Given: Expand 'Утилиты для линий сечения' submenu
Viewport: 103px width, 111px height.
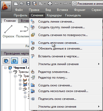Looking at the screenshot, I should (66, 64).
